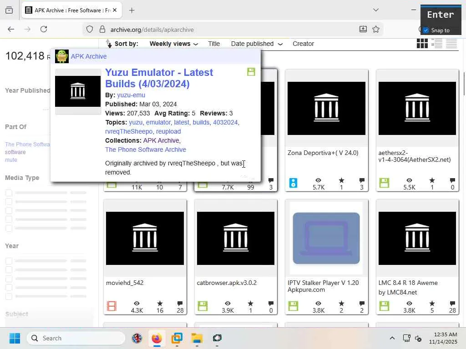Click the rvreqTheSheepo topic link
Viewport: 466px width, 349px height.
point(129,131)
